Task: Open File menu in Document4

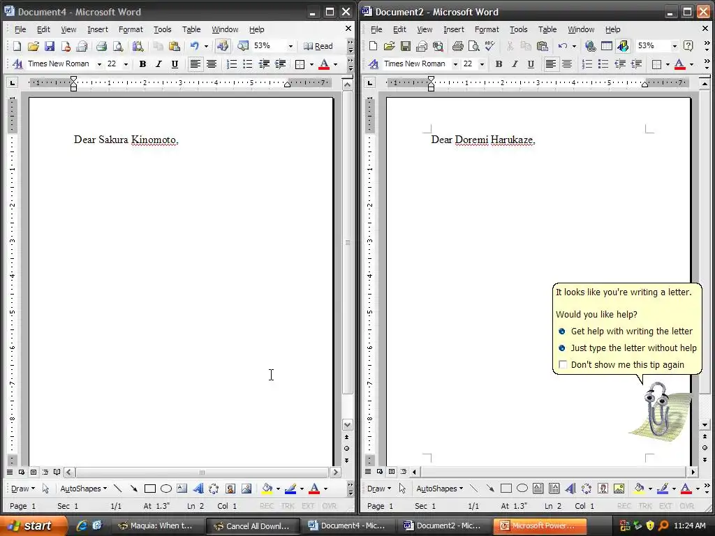Action: pyautogui.click(x=20, y=29)
